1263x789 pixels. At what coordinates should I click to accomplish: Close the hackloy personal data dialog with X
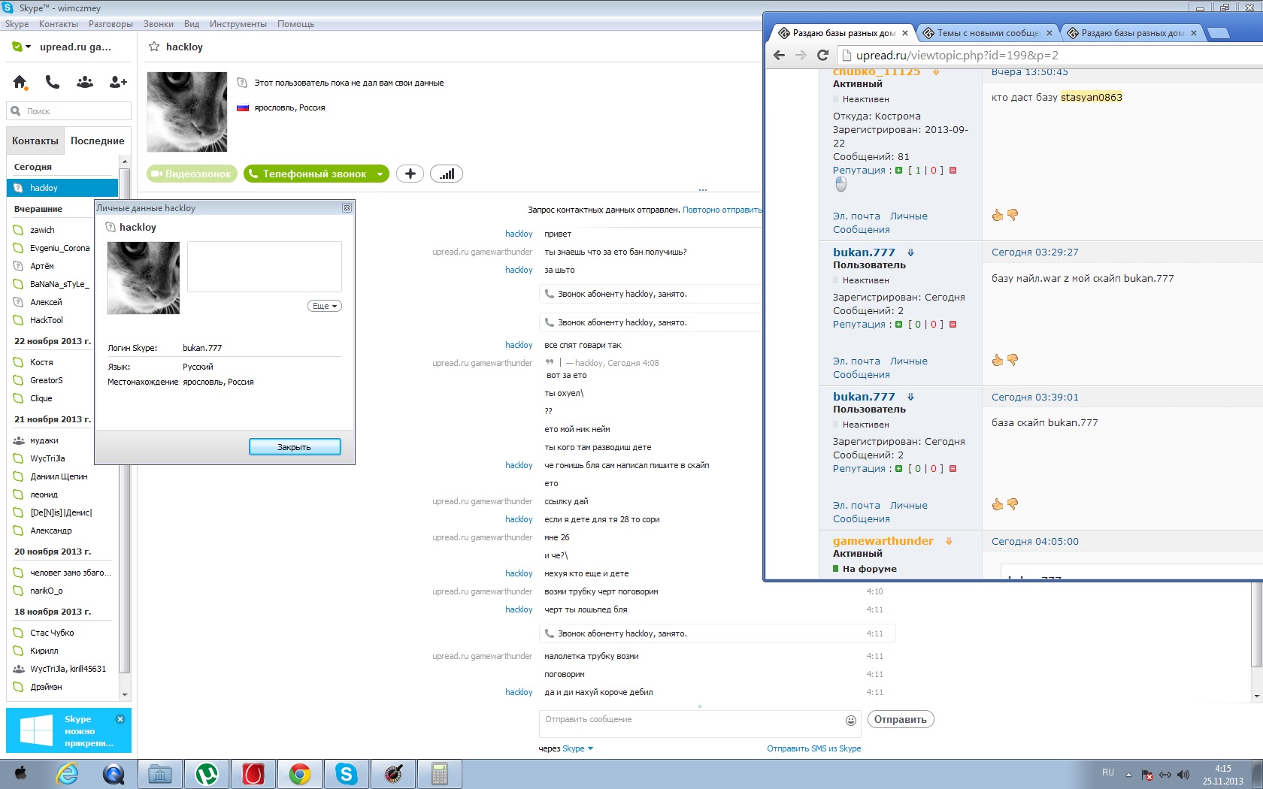point(347,208)
